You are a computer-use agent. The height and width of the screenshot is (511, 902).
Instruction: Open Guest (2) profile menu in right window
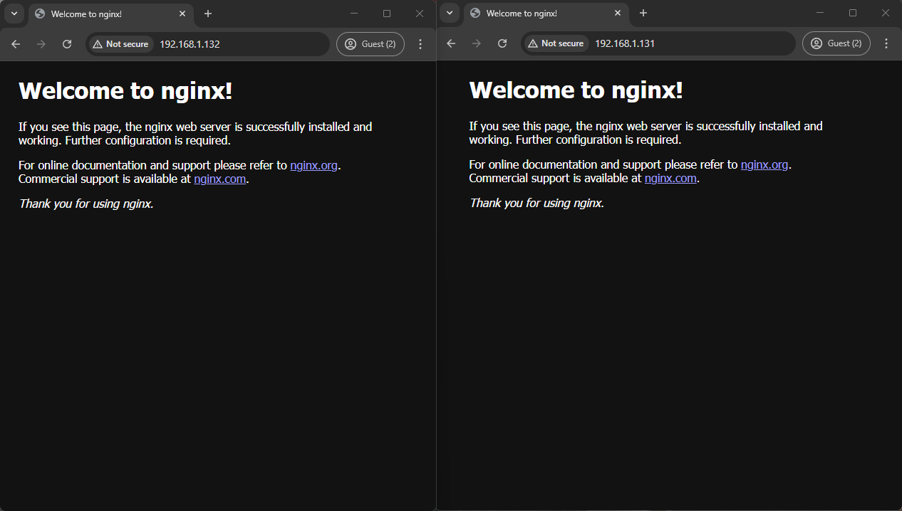[836, 43]
